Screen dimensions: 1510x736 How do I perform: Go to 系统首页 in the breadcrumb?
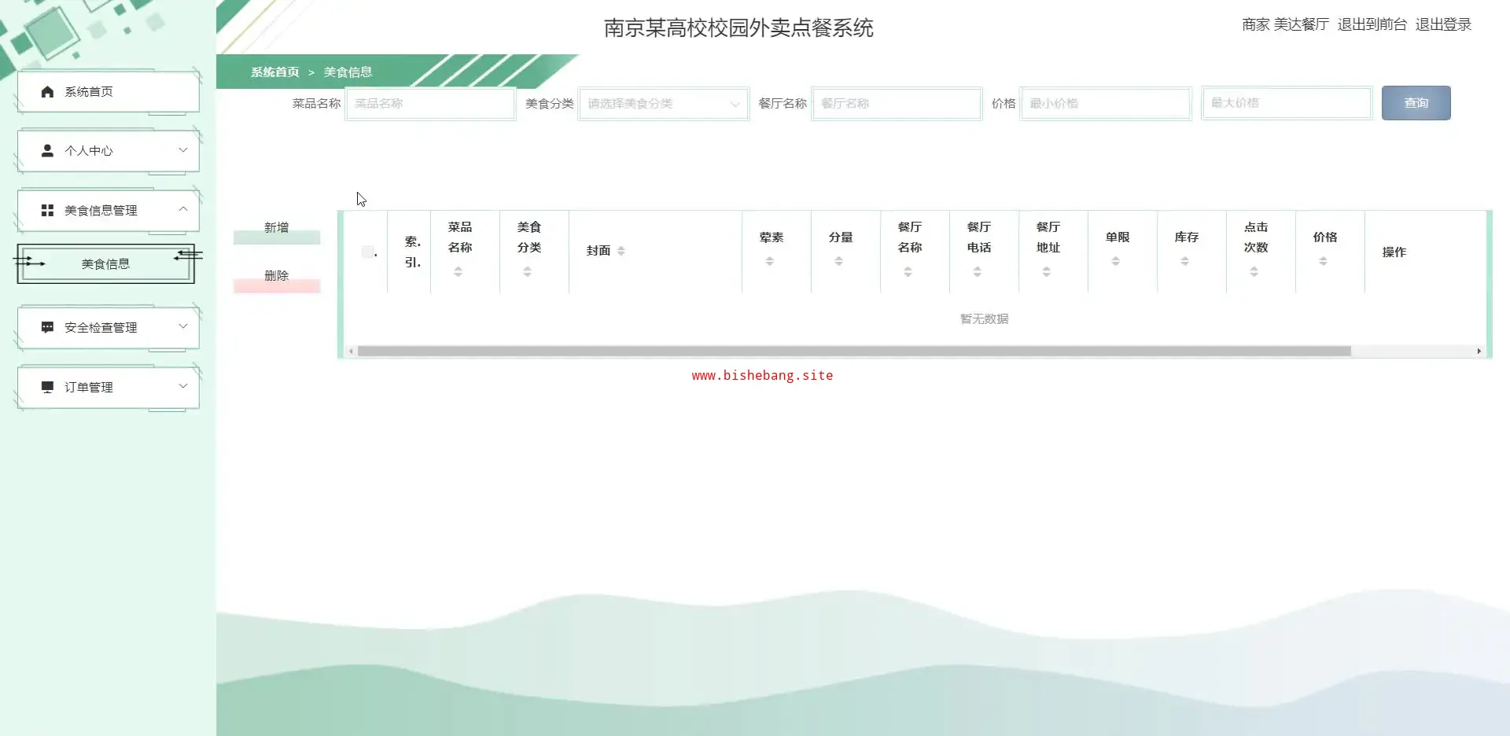[274, 72]
